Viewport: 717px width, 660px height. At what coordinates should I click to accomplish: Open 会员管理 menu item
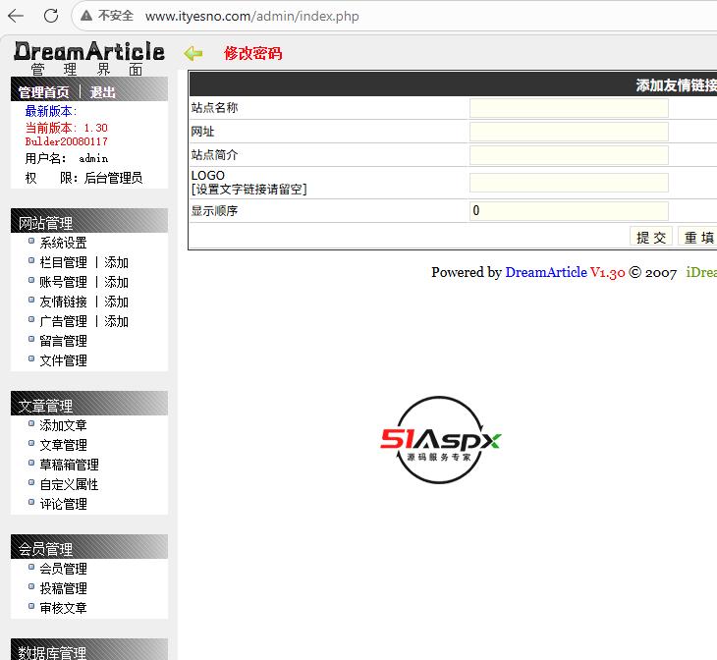(63, 569)
